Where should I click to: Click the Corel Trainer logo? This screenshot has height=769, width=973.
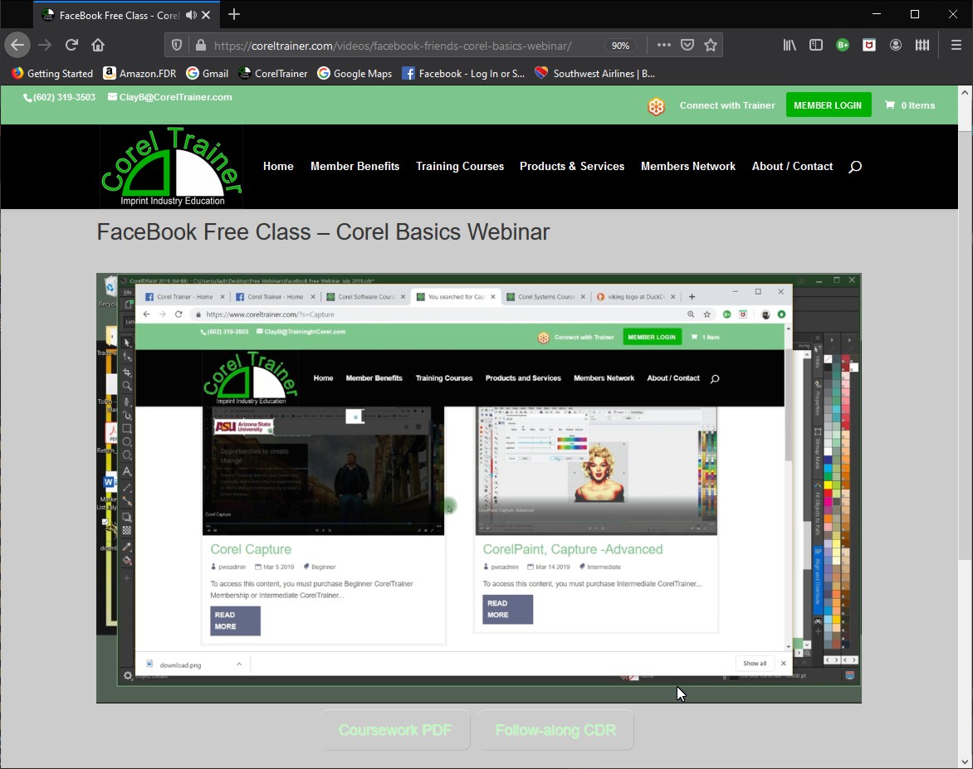[x=172, y=166]
